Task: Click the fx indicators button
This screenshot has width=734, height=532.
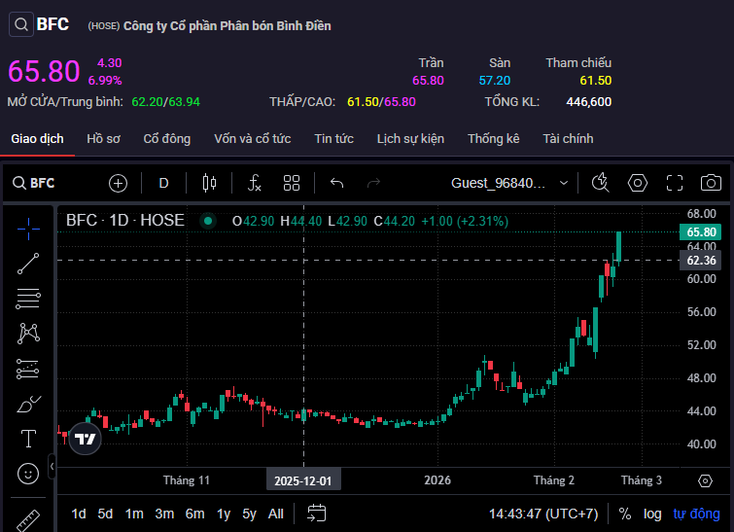Action: tap(254, 183)
